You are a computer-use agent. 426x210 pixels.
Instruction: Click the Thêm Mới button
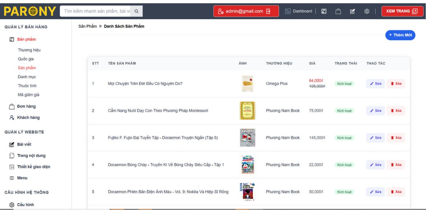click(x=400, y=35)
